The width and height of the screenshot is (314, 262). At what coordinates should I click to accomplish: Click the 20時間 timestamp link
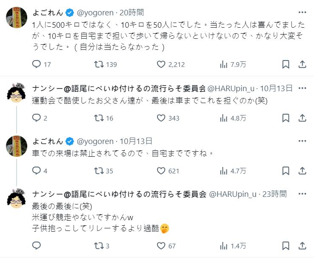click(131, 12)
